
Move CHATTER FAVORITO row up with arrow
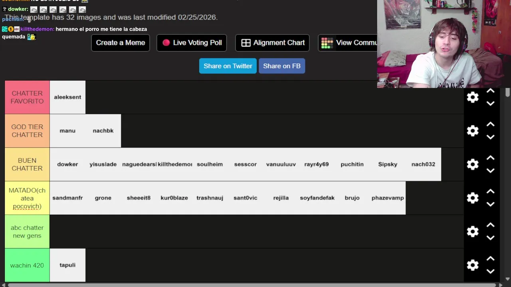coord(491,91)
